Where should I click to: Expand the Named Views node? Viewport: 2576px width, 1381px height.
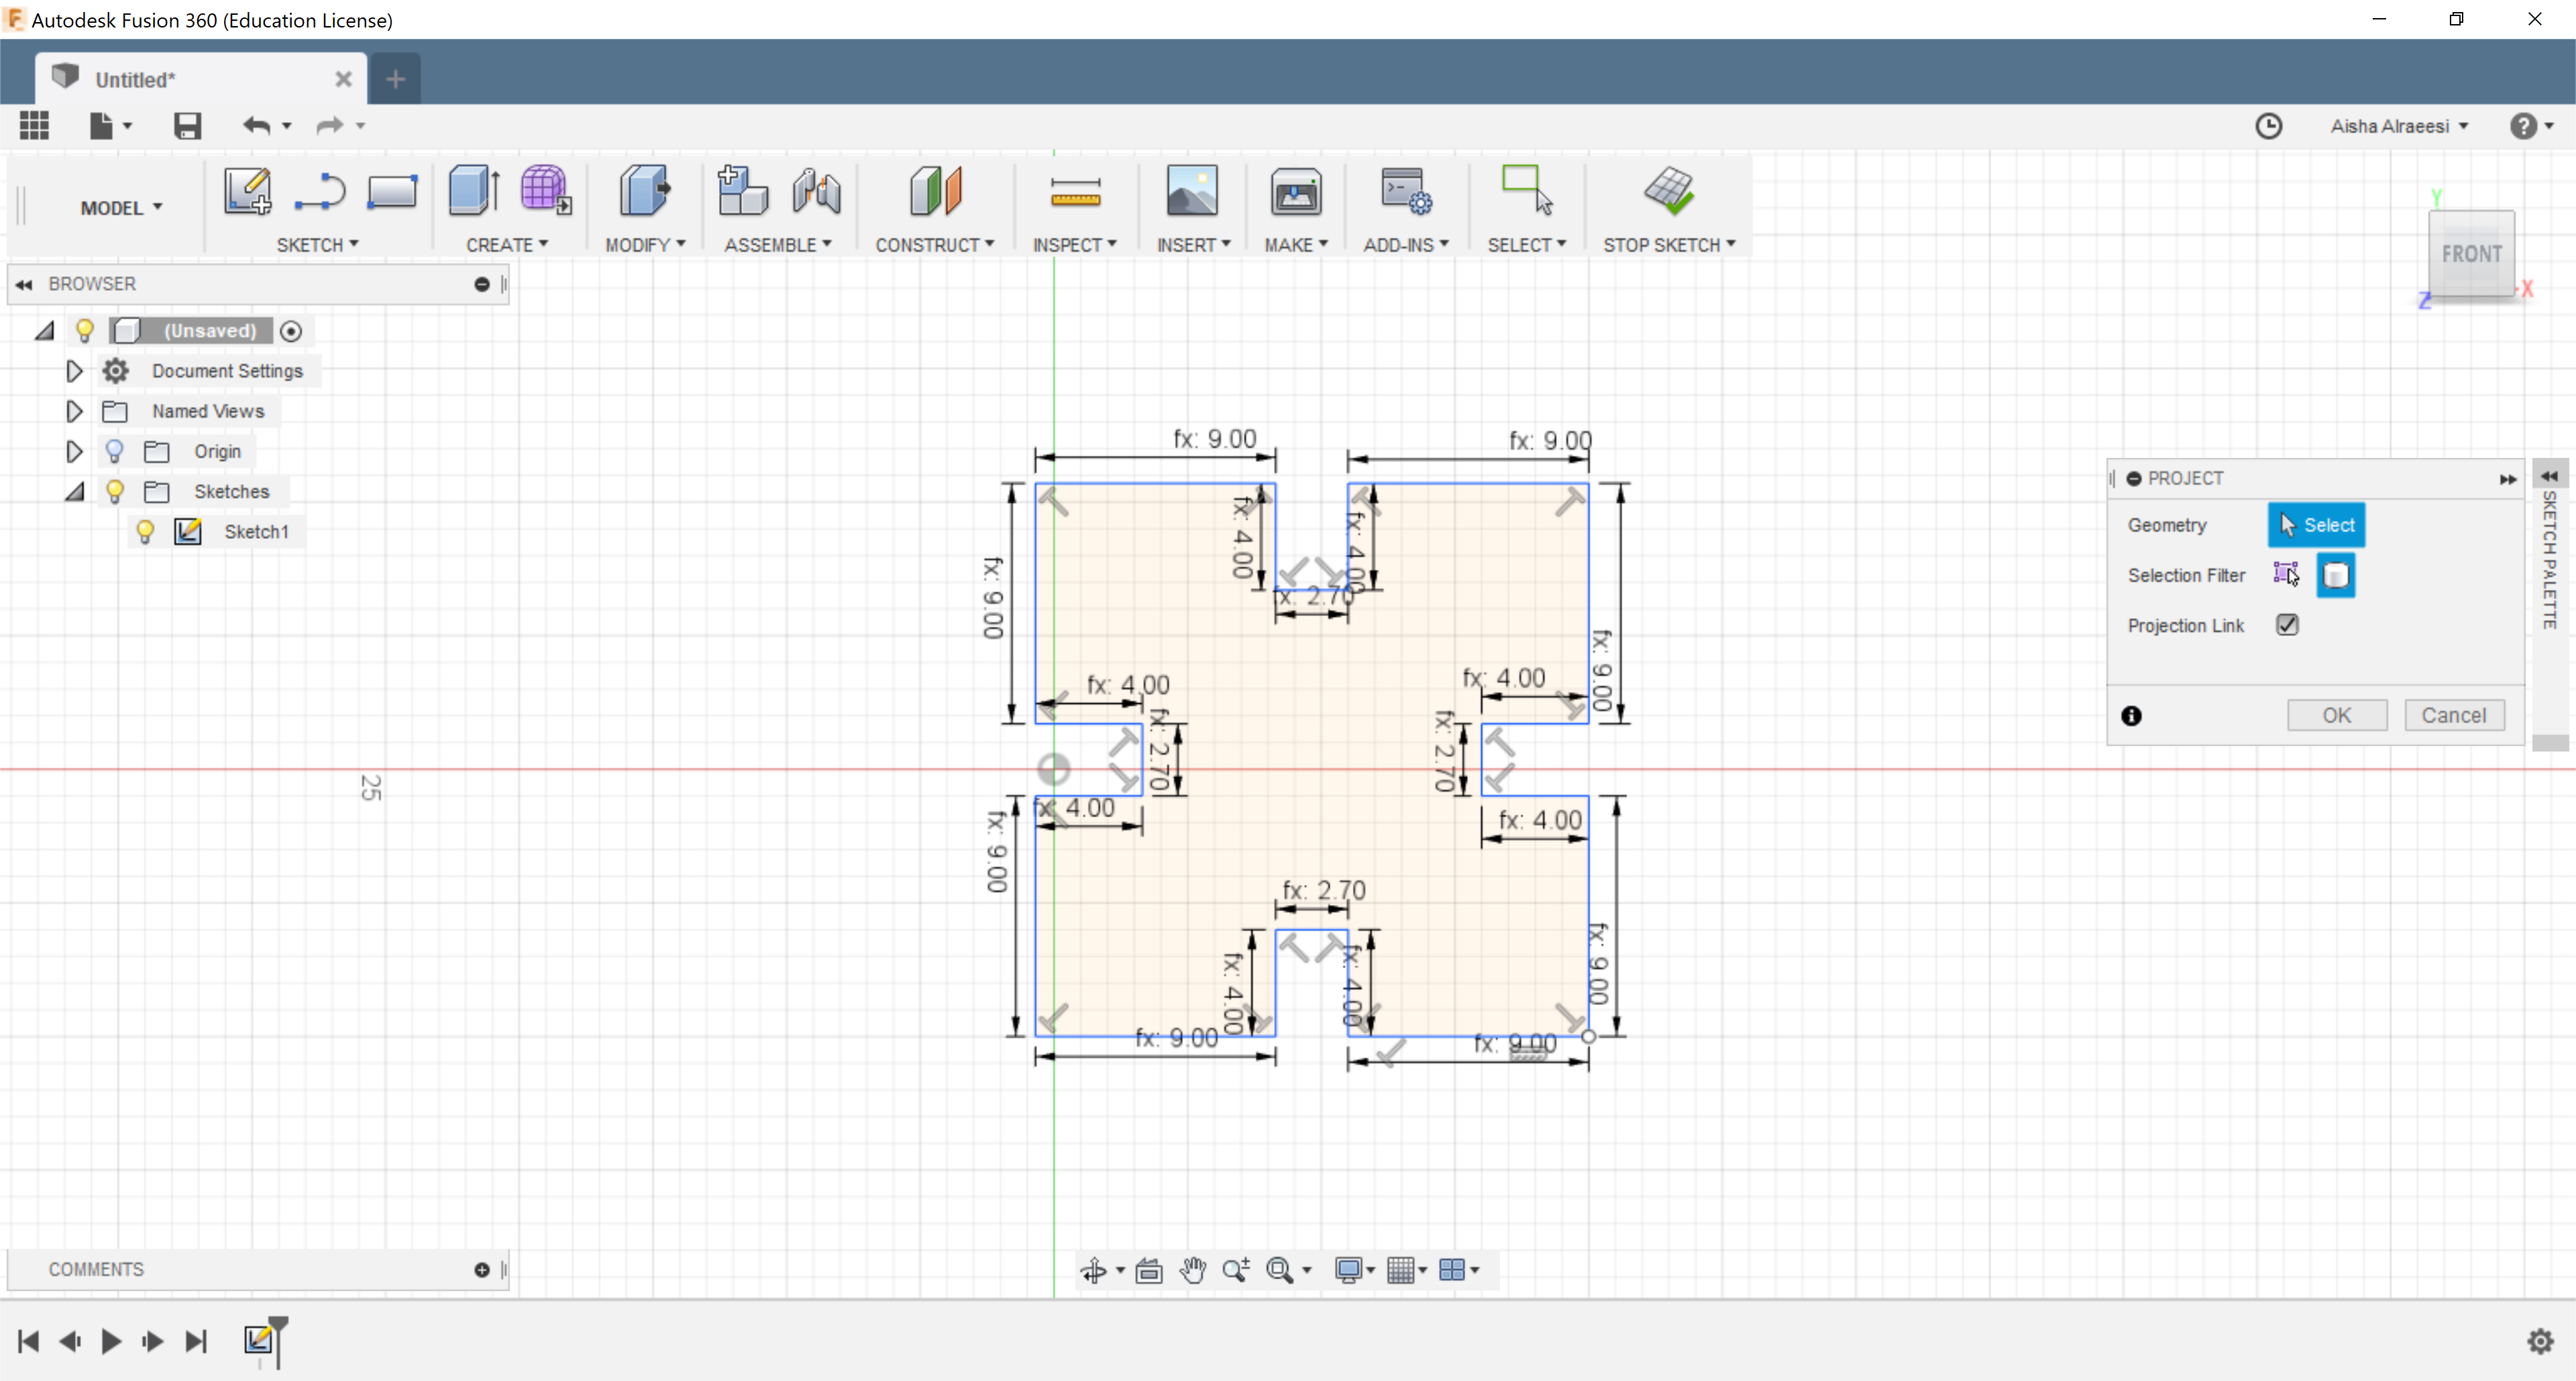tap(74, 411)
